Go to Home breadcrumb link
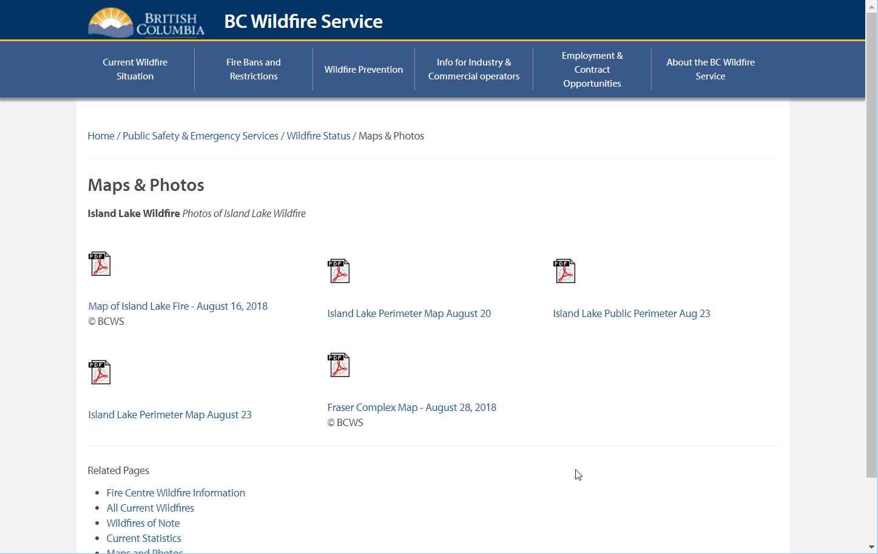Screen dimensions: 878x554 [101, 136]
